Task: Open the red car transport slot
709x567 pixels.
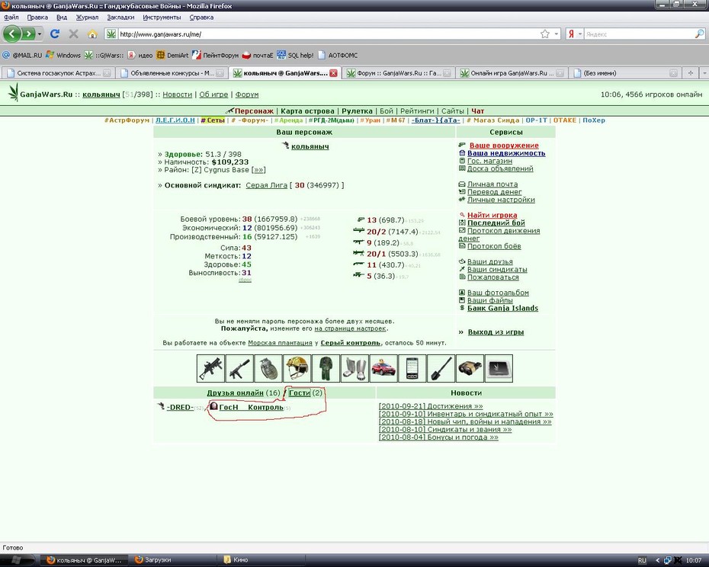Action: click(383, 368)
